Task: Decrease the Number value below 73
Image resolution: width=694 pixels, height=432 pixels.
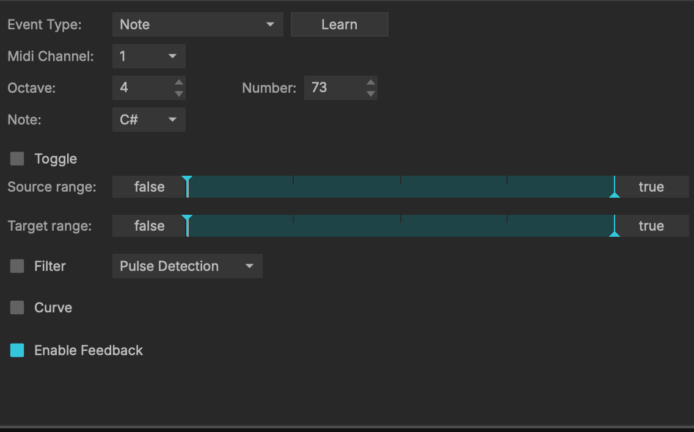Action: [370, 92]
